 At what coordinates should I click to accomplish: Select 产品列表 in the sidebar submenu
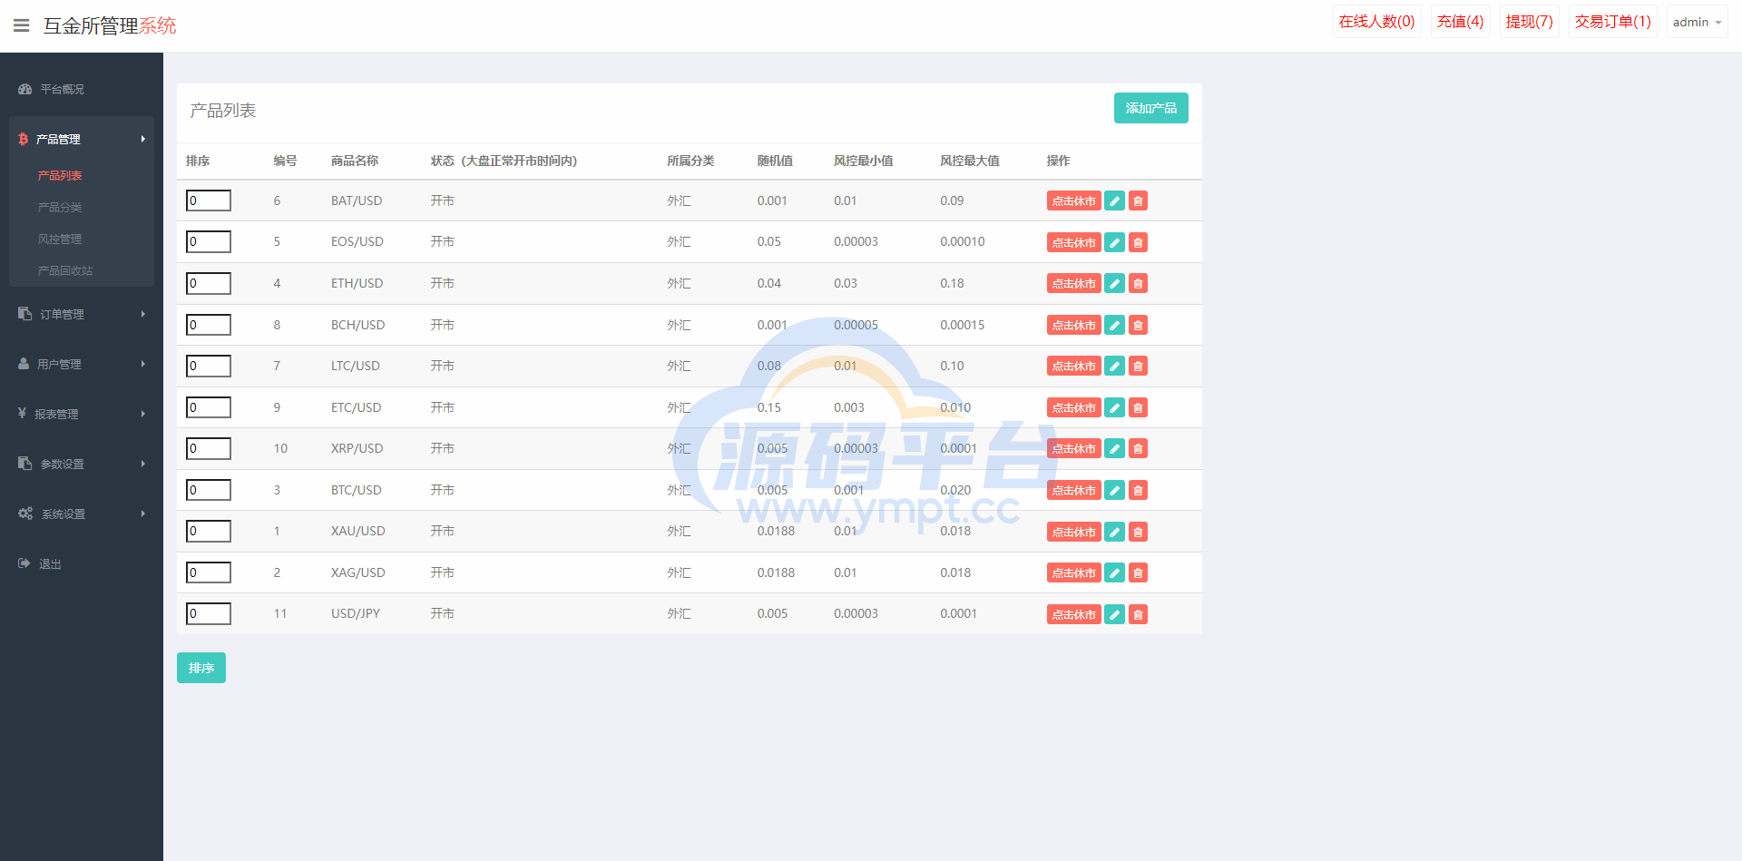(60, 175)
